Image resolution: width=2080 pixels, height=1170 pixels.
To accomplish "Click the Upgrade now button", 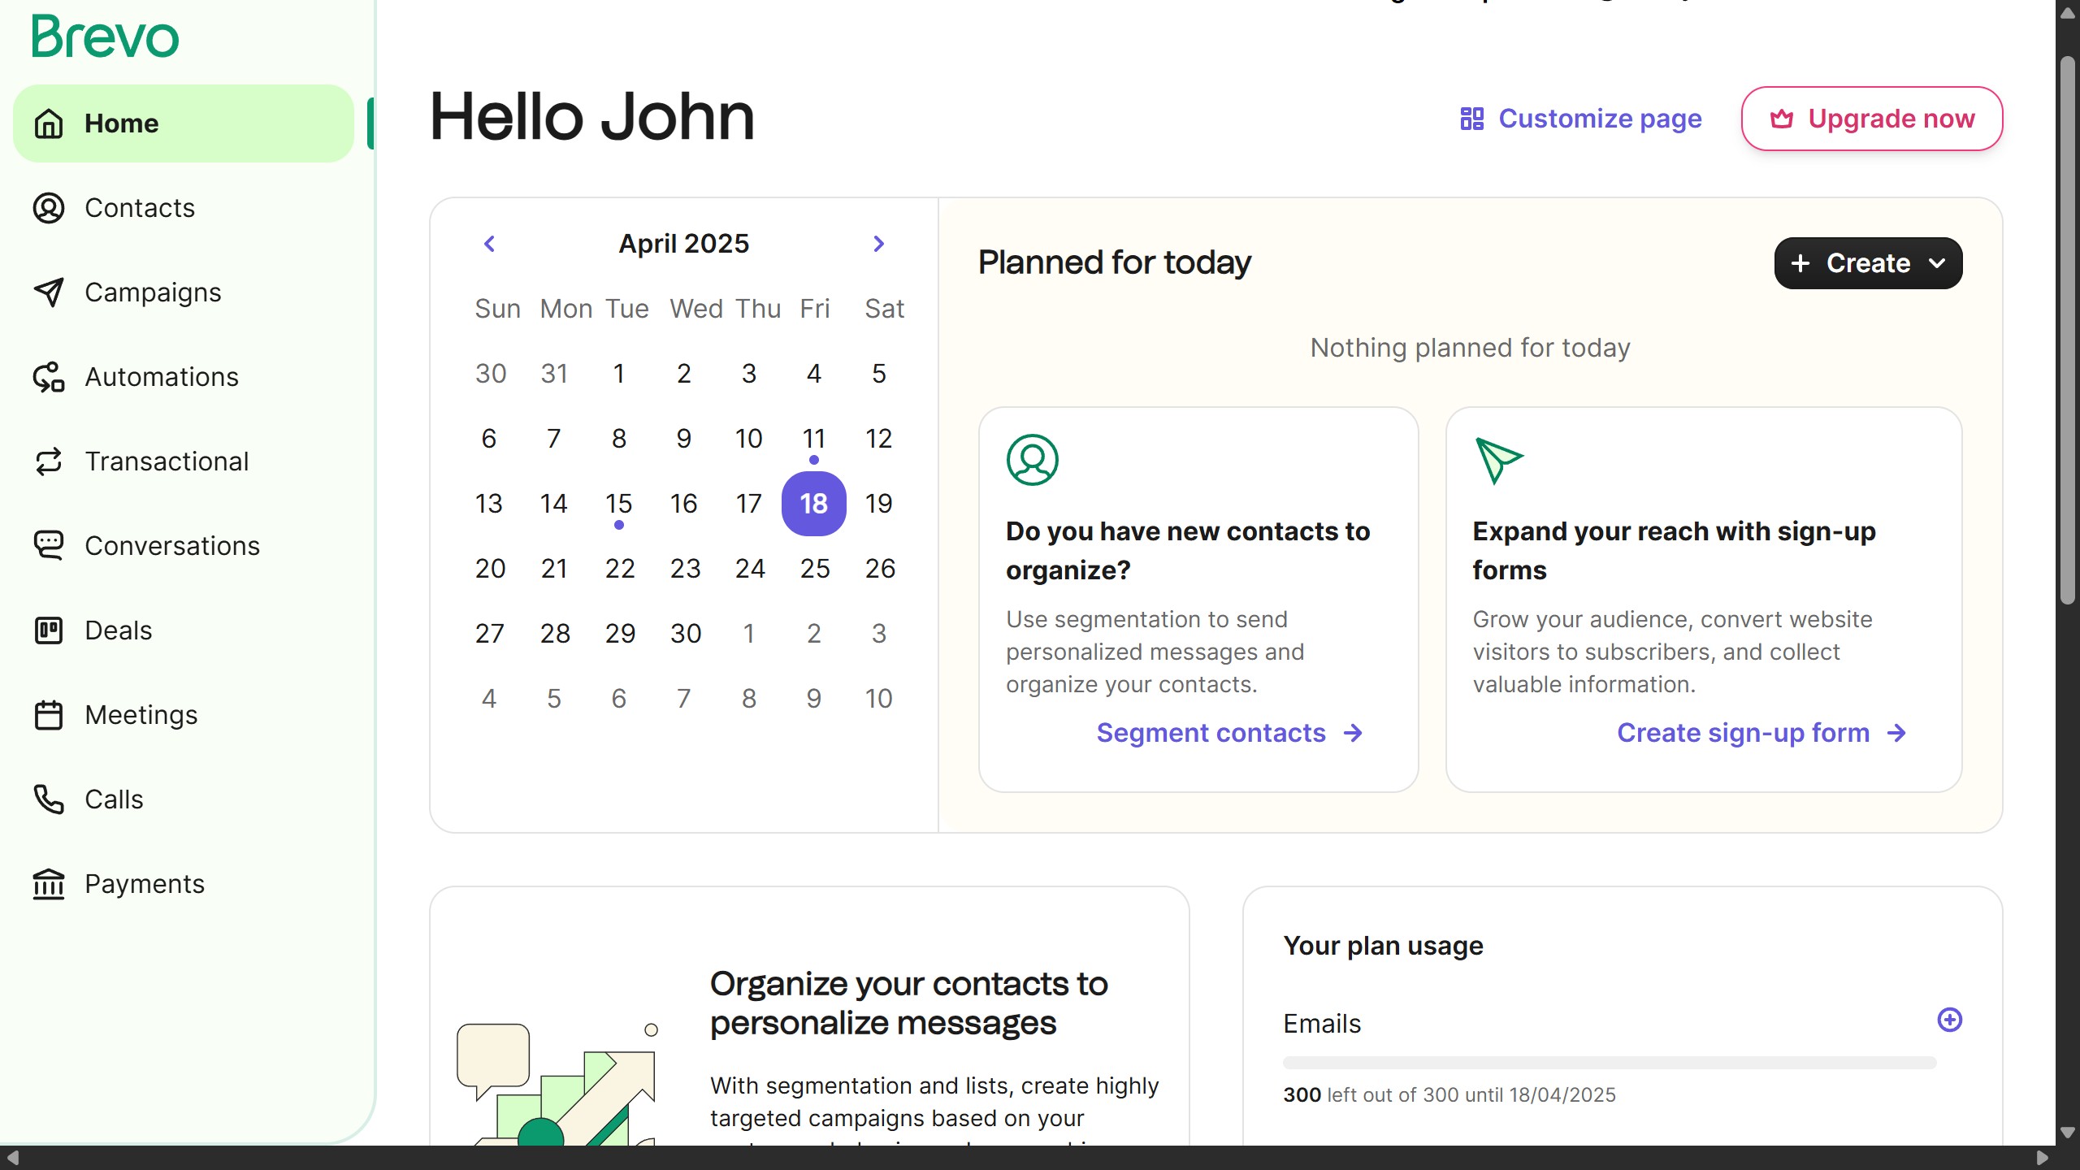I will coord(1872,119).
